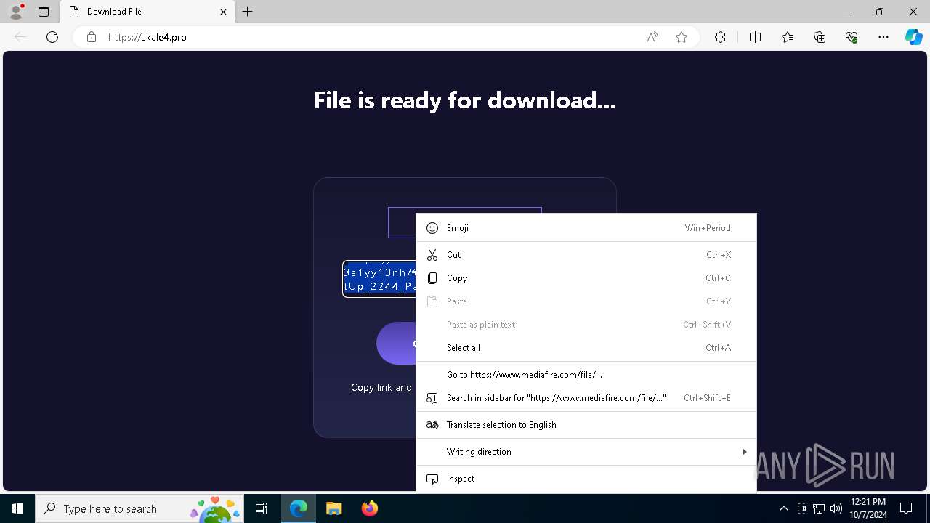Click 'File is ready for download...' heading
930x523 pixels.
coord(465,100)
